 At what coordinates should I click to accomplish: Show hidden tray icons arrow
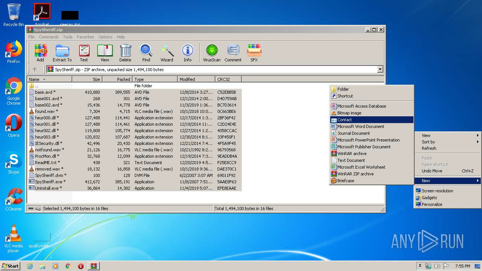[420, 266]
